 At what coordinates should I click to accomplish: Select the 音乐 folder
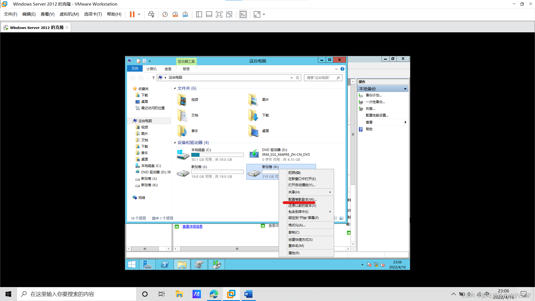click(x=188, y=131)
